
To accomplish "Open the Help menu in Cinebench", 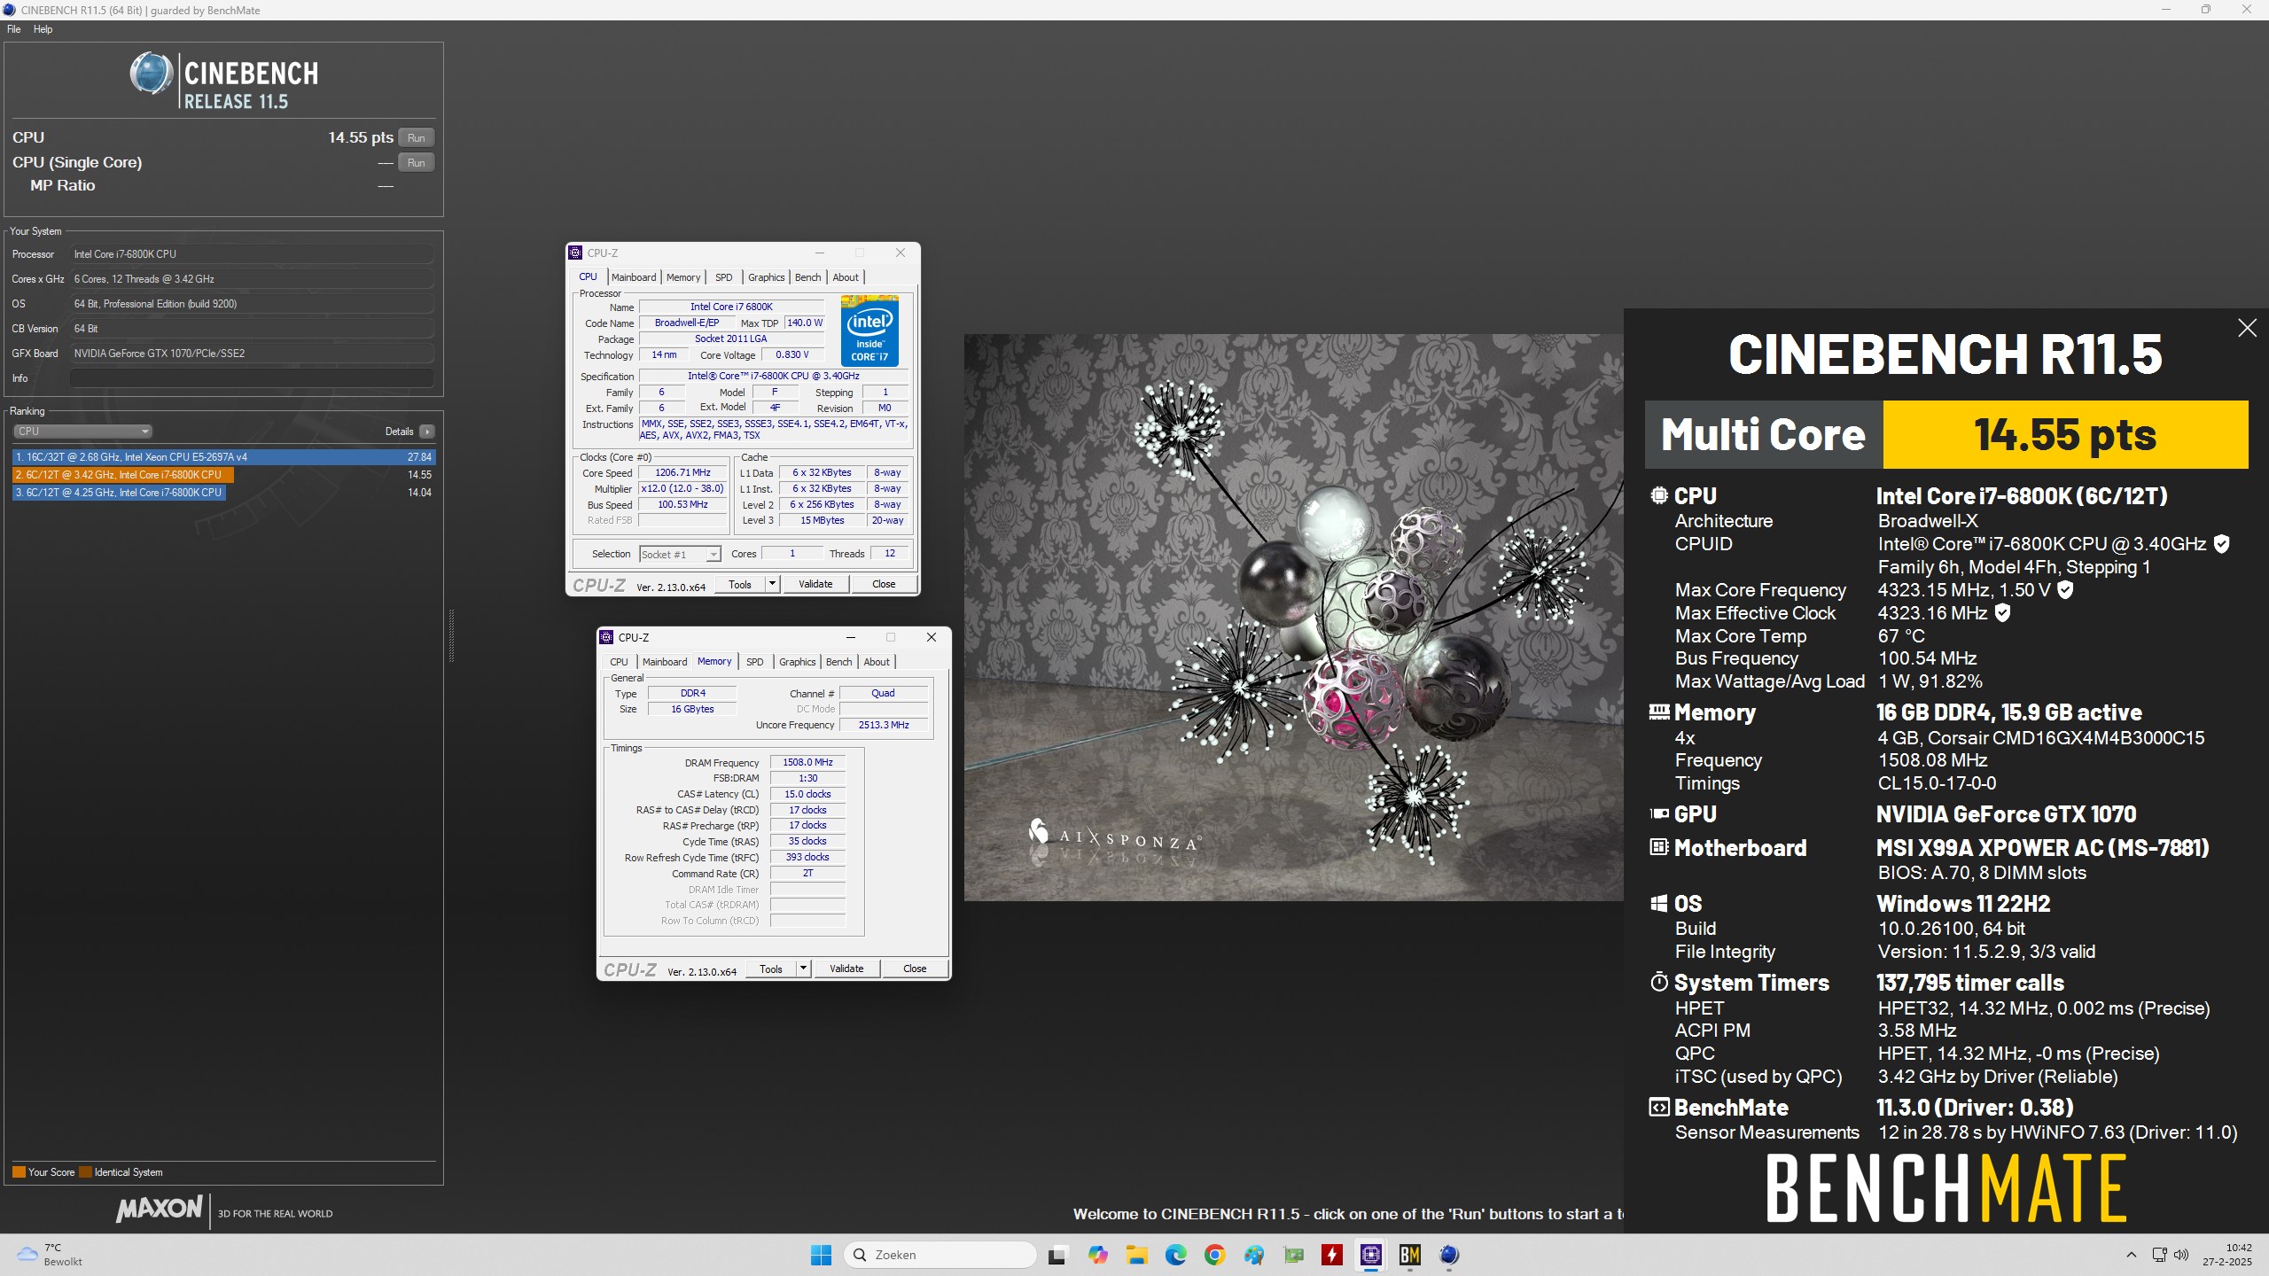I will pyautogui.click(x=43, y=29).
